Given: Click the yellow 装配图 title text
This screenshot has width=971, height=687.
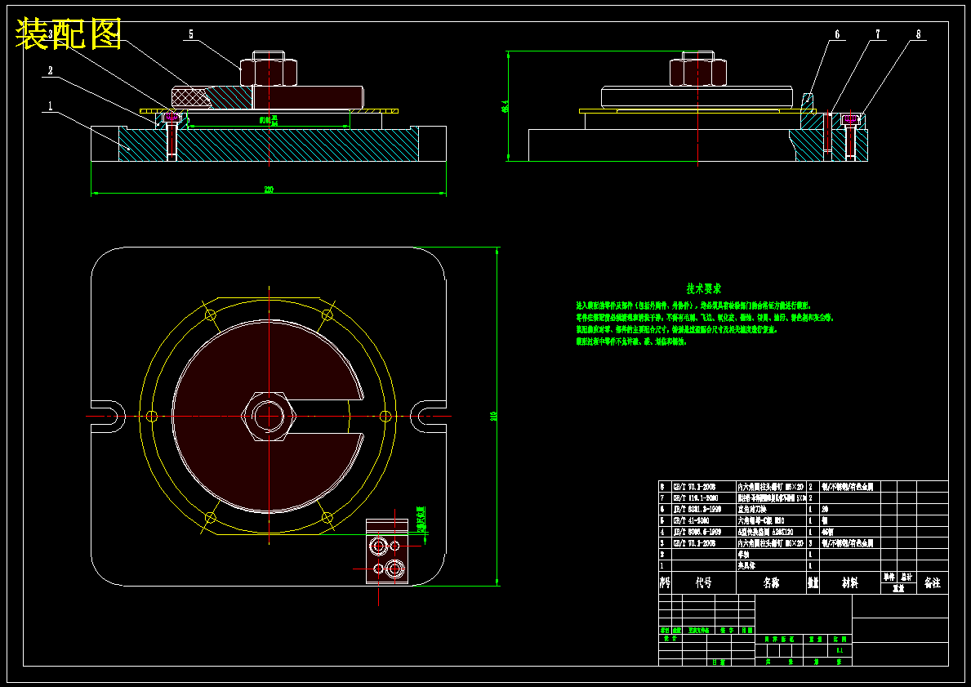Looking at the screenshot, I should pyautogui.click(x=69, y=33).
